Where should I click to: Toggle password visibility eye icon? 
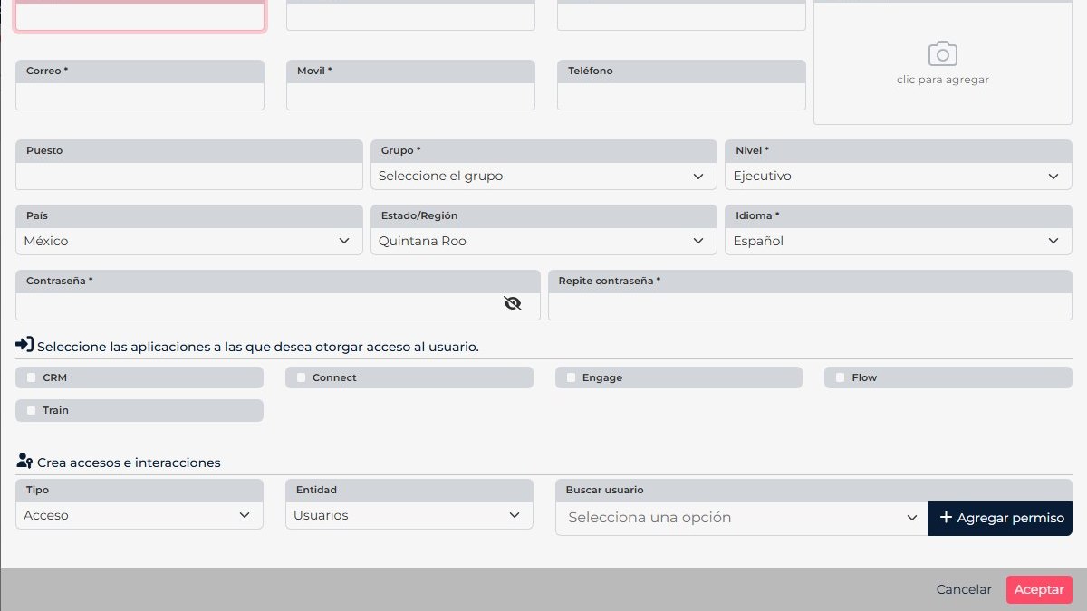coord(513,303)
